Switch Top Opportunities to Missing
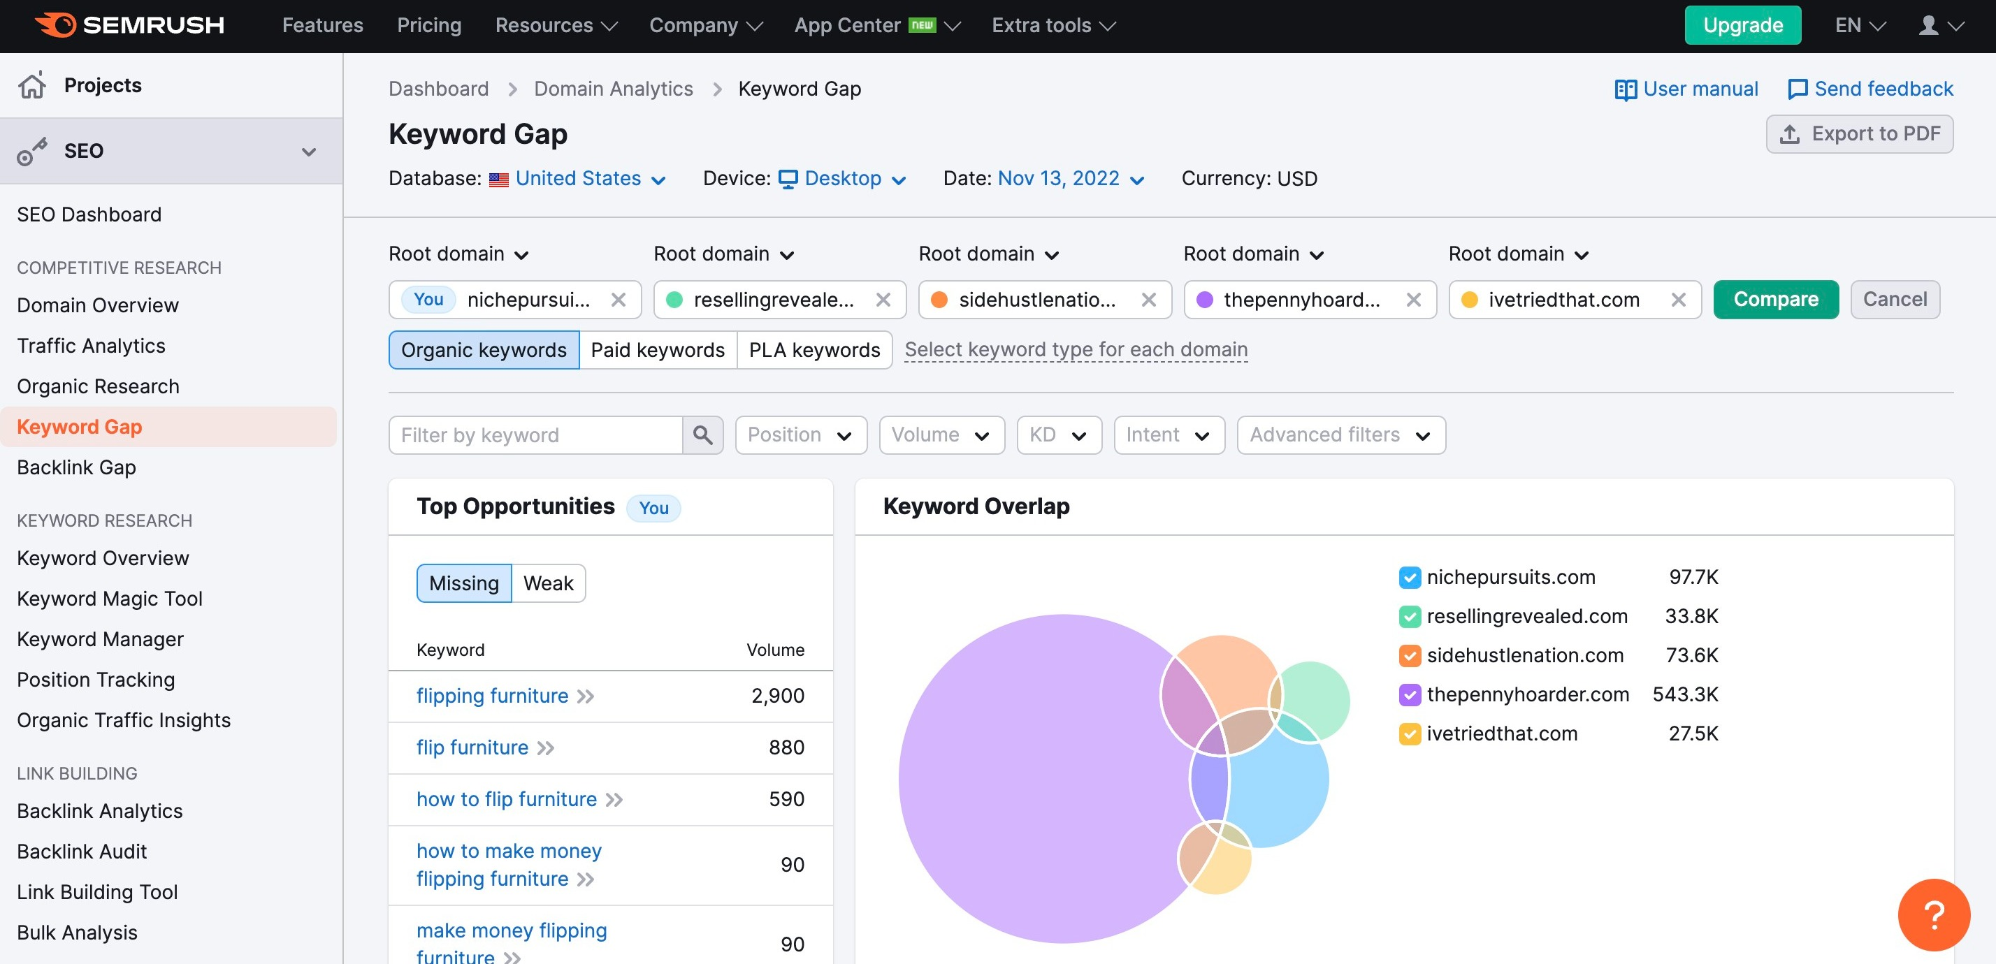The width and height of the screenshot is (1996, 964). coord(464,584)
